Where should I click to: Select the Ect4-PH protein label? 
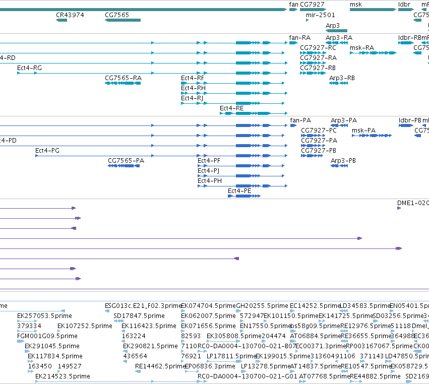pyautogui.click(x=210, y=181)
